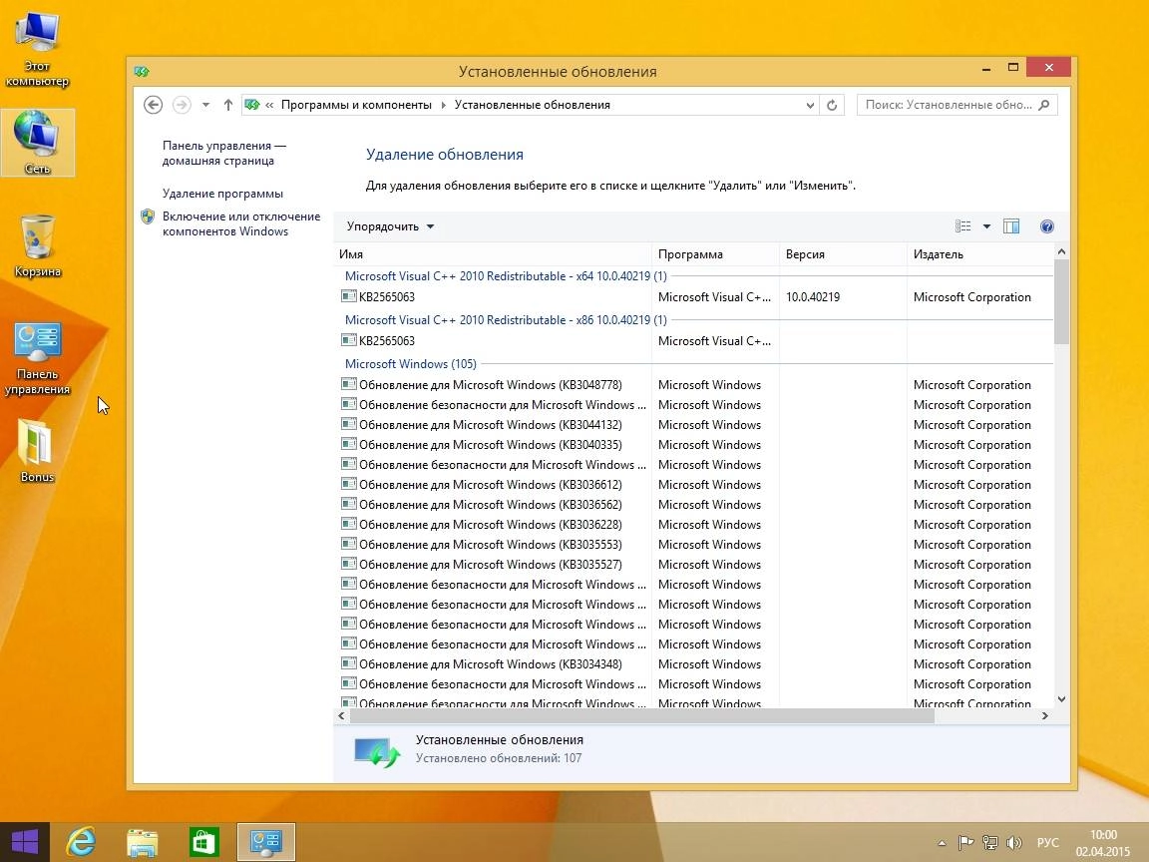Open Панель управления — домашняя страница link
Screen dimensions: 1149x862
223,154
